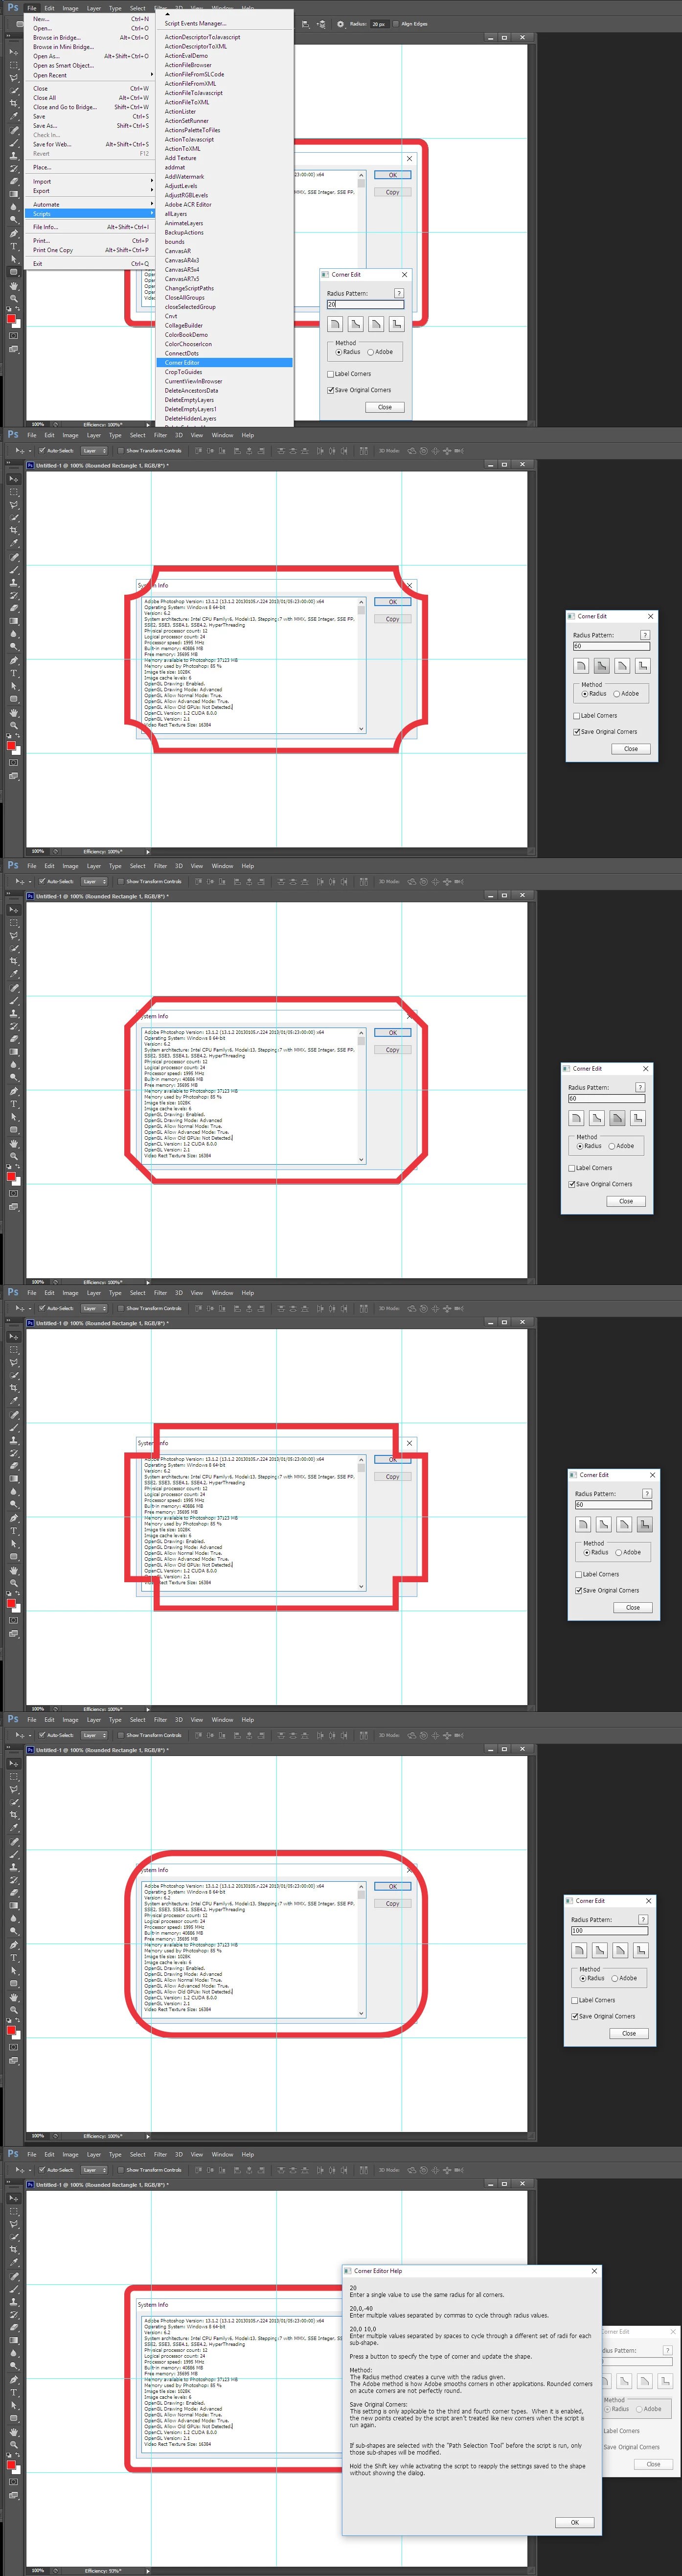Click 3D camera scale icon in Corner Editor Help window
The image size is (682, 2576).
459,2170
